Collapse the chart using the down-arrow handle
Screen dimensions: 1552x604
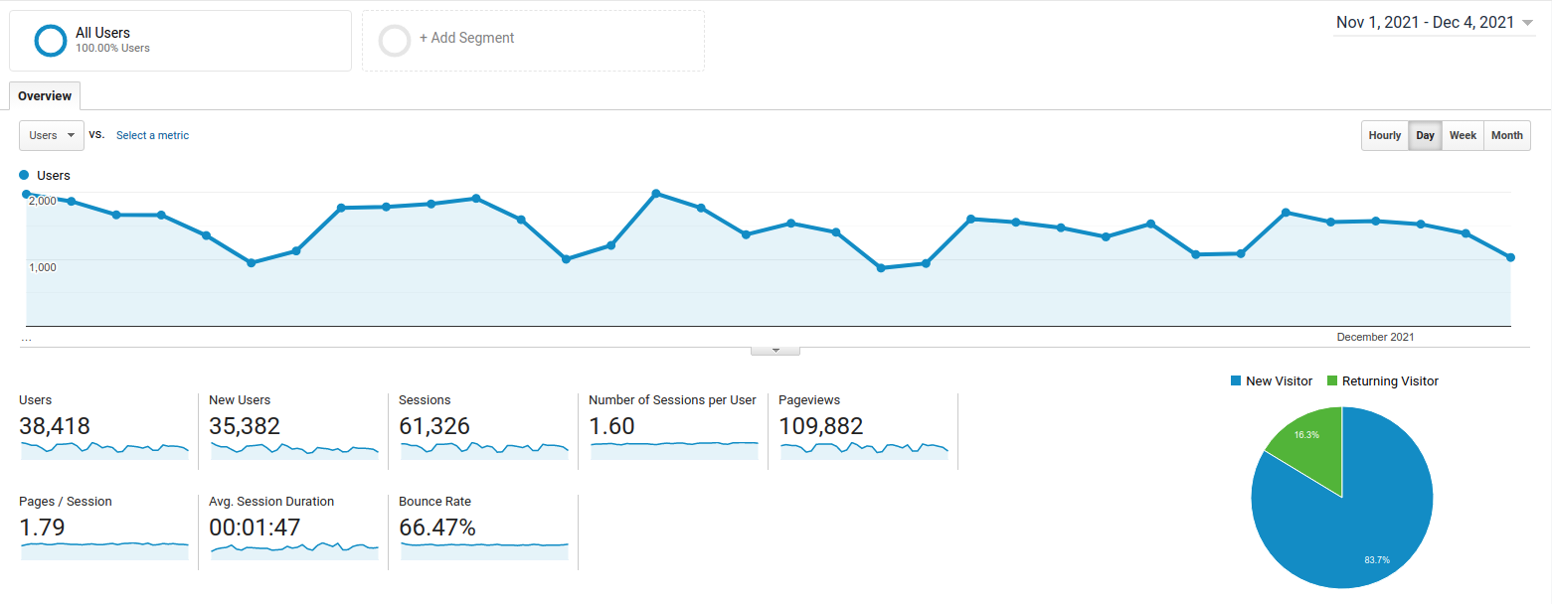(x=776, y=350)
